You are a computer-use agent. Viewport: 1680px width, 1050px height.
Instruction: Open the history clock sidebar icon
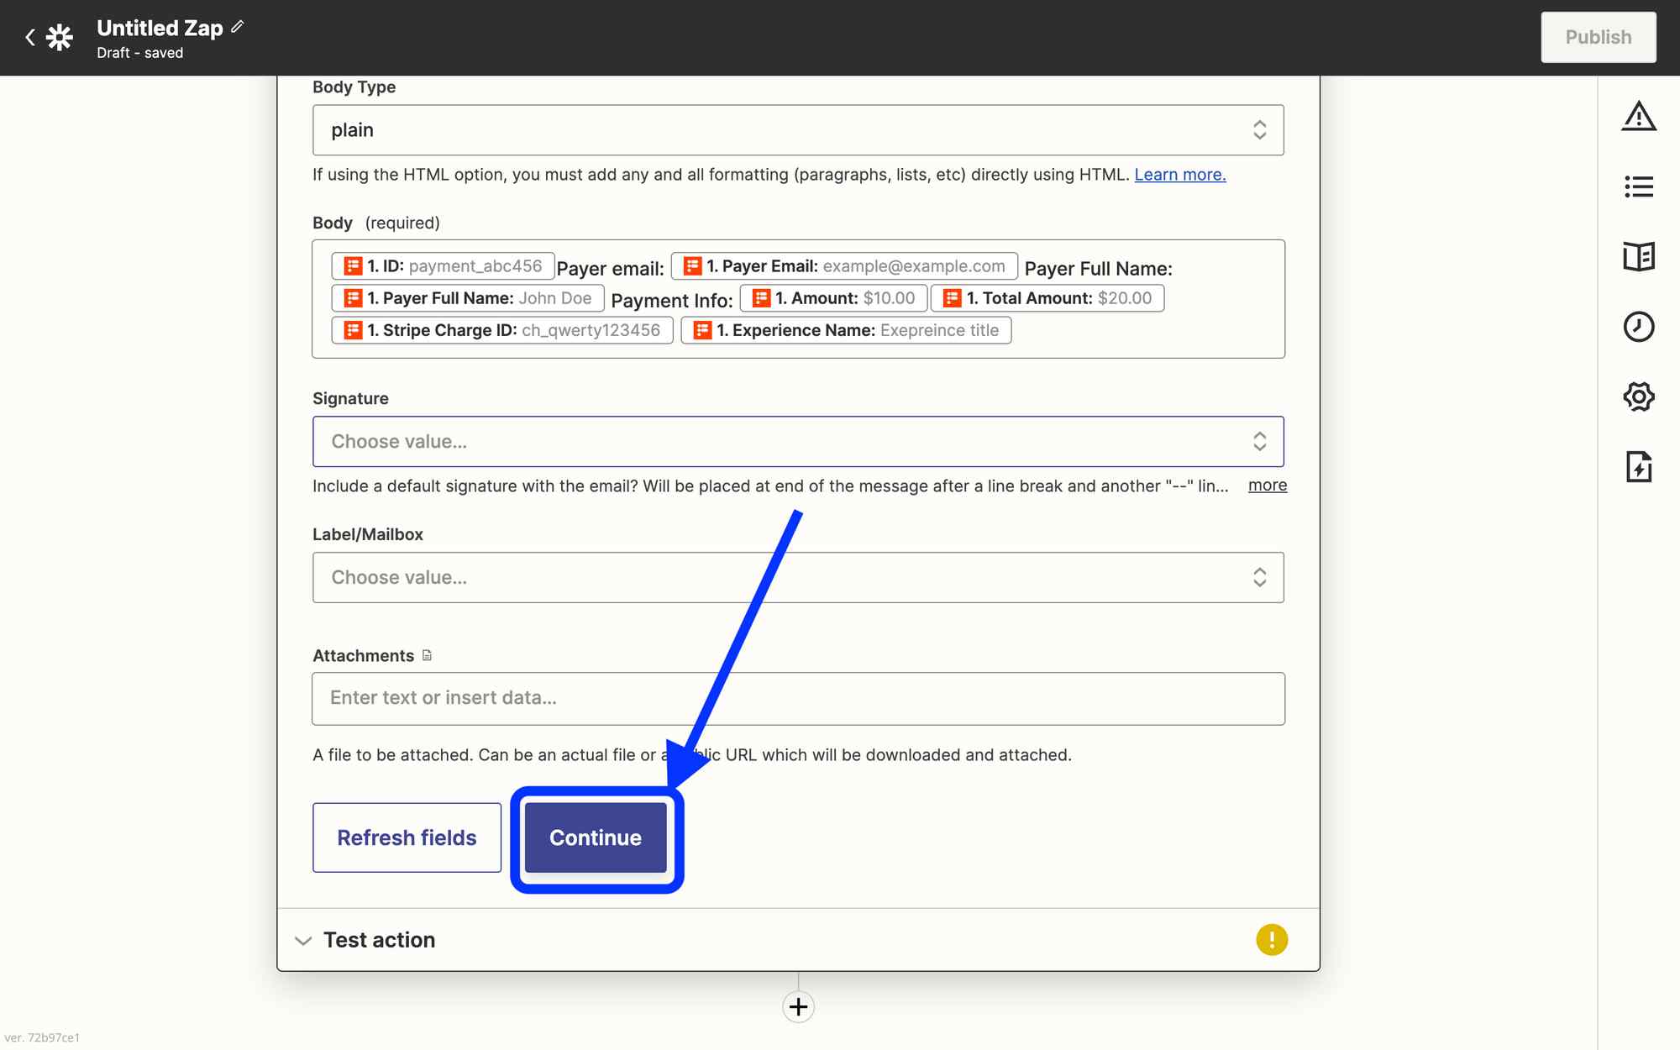pyautogui.click(x=1638, y=326)
